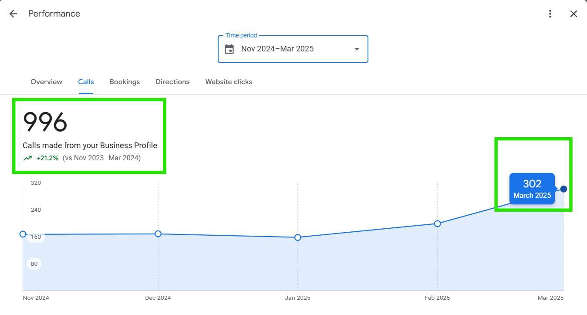Image resolution: width=587 pixels, height=315 pixels.
Task: Click the 996 total calls number
Action: (x=45, y=122)
